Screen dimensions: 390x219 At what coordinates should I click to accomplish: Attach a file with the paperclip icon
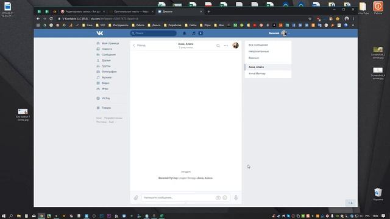[x=136, y=198]
